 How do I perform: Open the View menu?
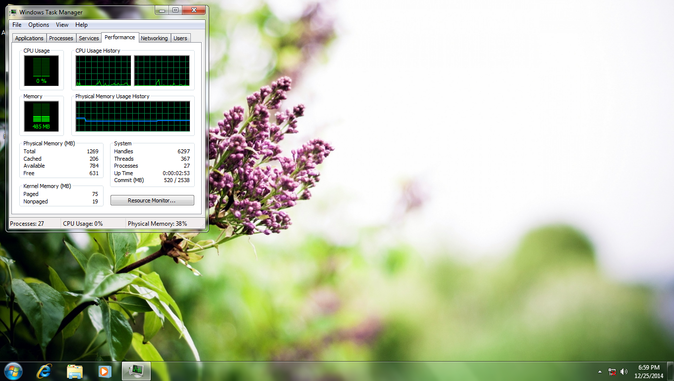click(x=62, y=25)
